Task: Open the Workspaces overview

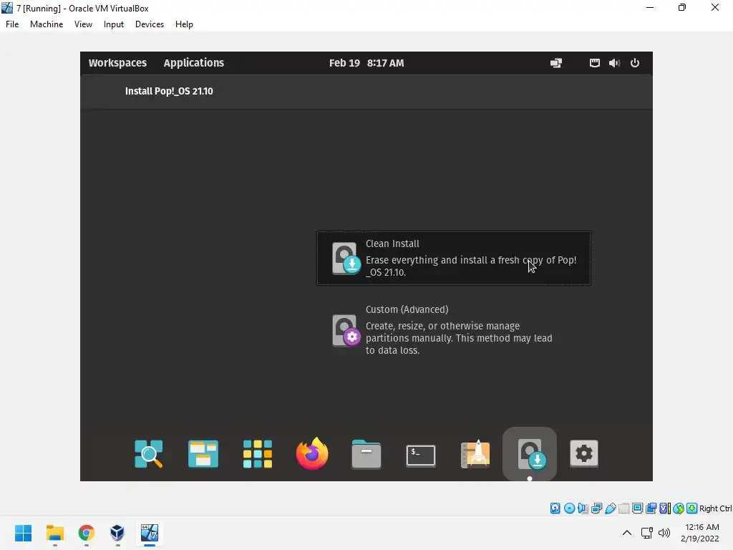Action: coord(117,63)
